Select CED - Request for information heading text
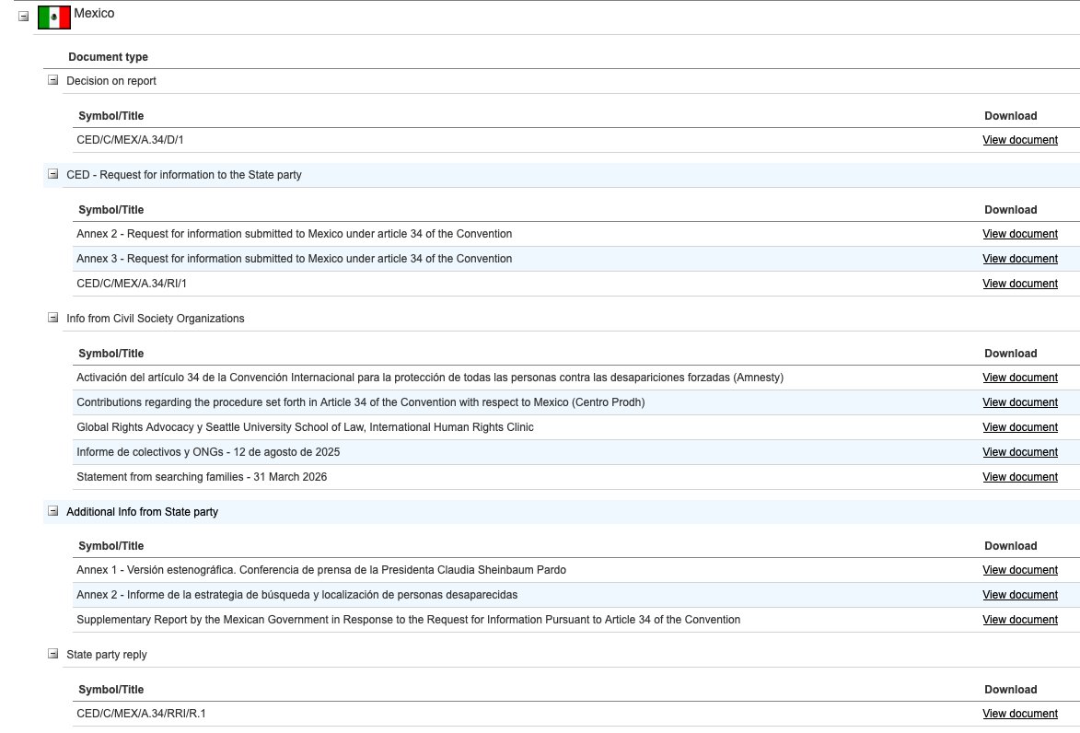1080x733 pixels. click(x=184, y=175)
